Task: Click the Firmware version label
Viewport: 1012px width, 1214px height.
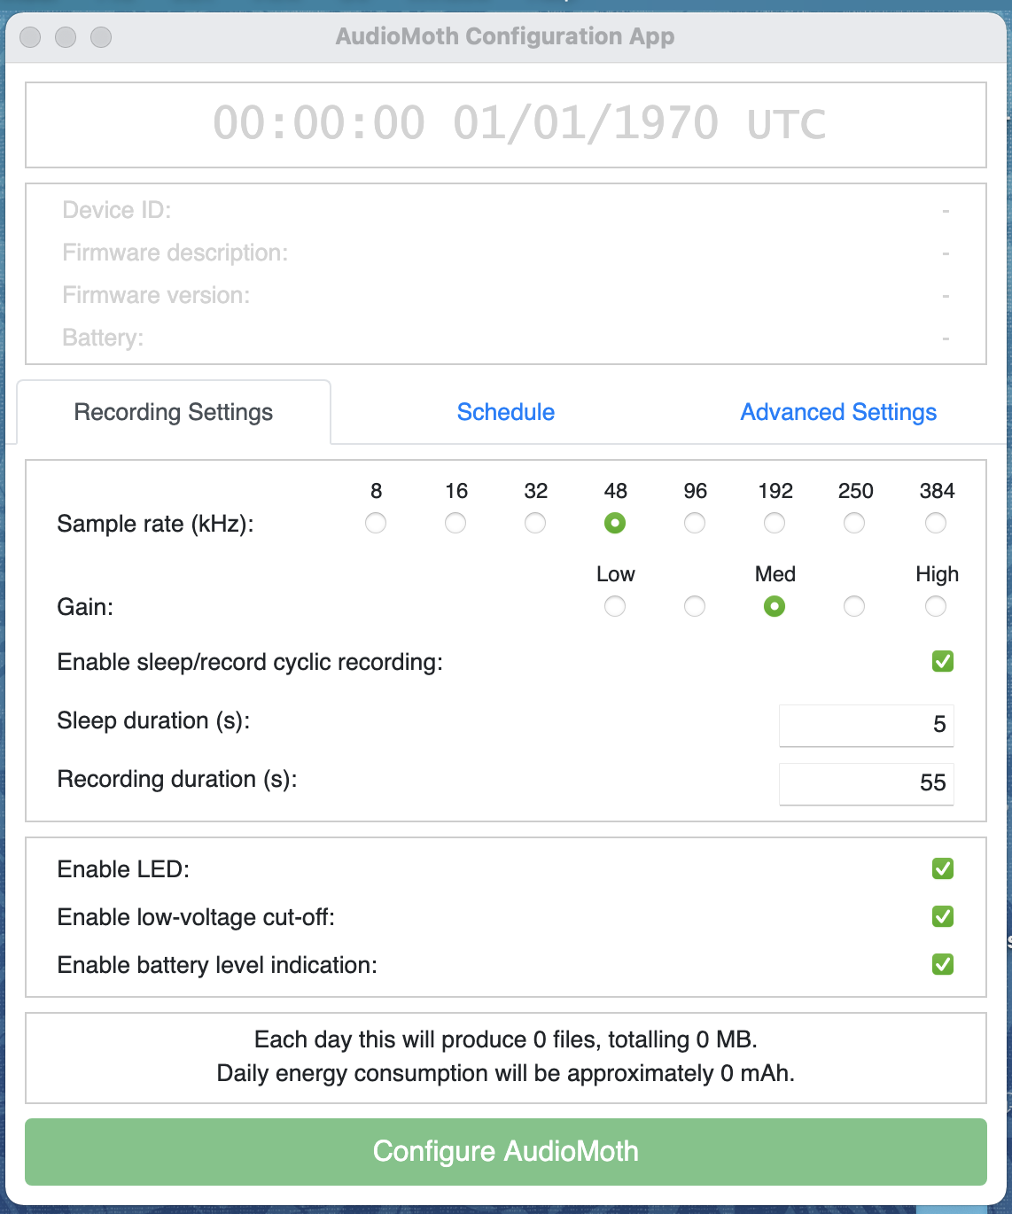Action: [x=156, y=295]
